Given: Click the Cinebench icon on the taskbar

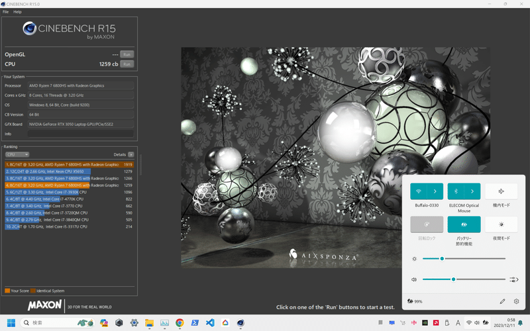Looking at the screenshot, I should coord(240,323).
